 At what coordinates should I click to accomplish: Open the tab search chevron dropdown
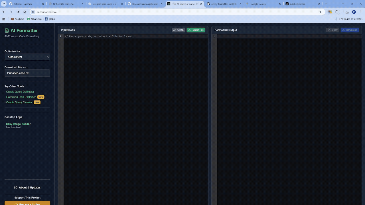click(4, 4)
